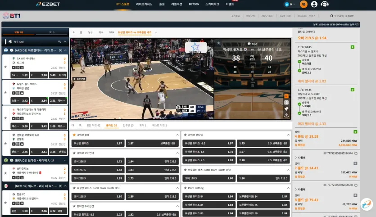
Task: Select 오버 236.5 at 1.72 odds
Action: point(98,161)
